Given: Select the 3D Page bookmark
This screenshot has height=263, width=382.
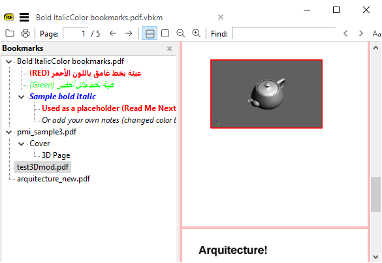Looking at the screenshot, I should point(56,155).
